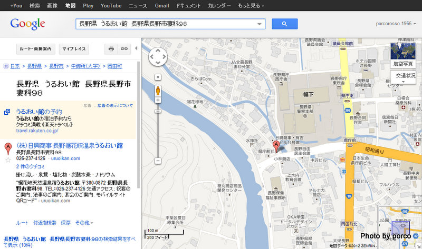Click the zoom slider handle
The height and width of the screenshot is (249, 422).
click(x=158, y=112)
